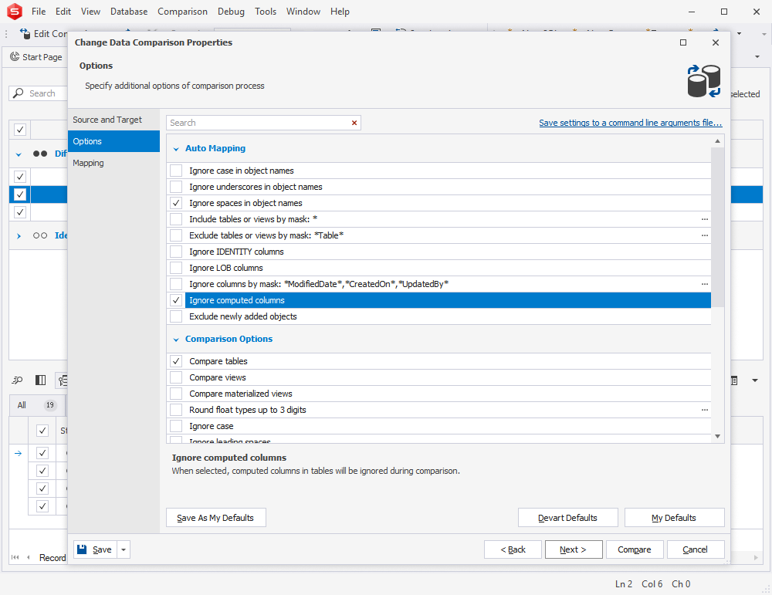Enable Ignore case in object names
This screenshot has width=772, height=595.
click(176, 171)
